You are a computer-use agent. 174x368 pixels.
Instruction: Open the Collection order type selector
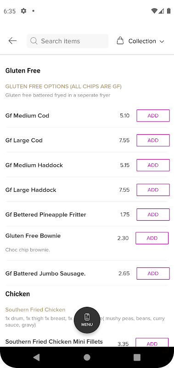[140, 41]
